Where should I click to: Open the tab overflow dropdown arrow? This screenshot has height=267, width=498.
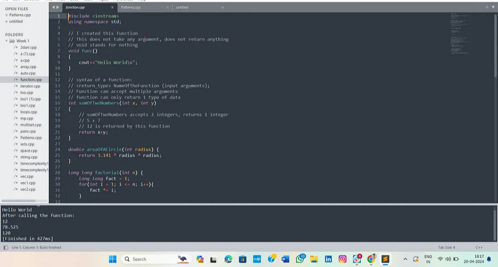[x=493, y=7]
